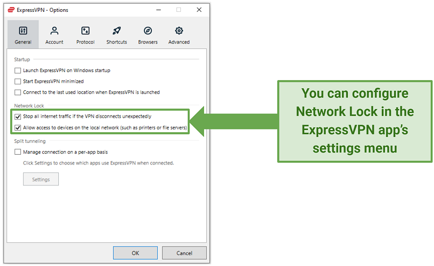
Task: Close the ExpressVPN Options dialog
Action: click(199, 10)
